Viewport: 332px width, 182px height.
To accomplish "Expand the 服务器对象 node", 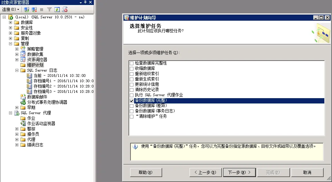I will click(x=11, y=33).
